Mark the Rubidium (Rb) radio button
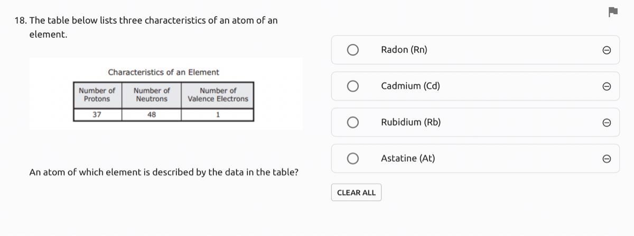The height and width of the screenshot is (236, 634). click(x=353, y=123)
